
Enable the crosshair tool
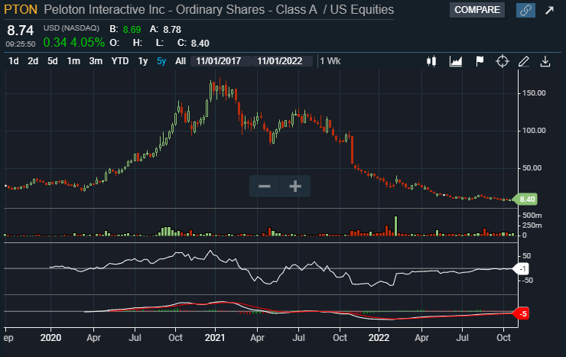coord(503,61)
